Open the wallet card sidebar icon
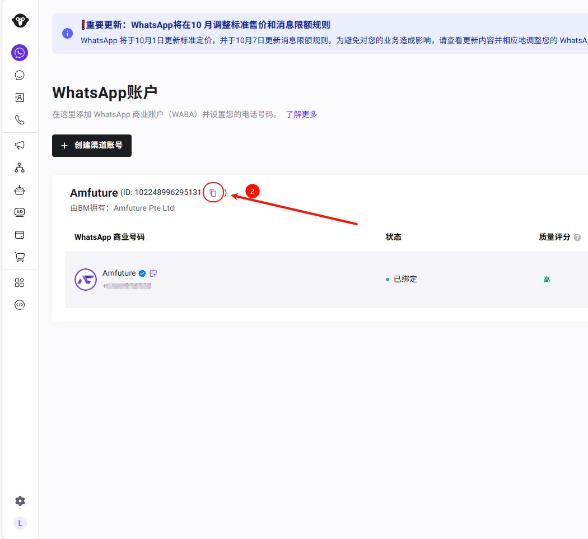The width and height of the screenshot is (588, 539). pyautogui.click(x=20, y=235)
